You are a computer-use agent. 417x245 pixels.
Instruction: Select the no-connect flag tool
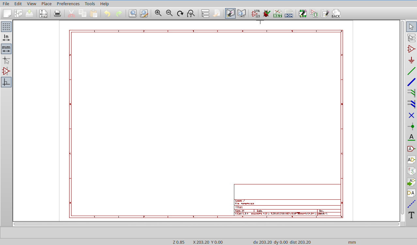[x=411, y=115]
